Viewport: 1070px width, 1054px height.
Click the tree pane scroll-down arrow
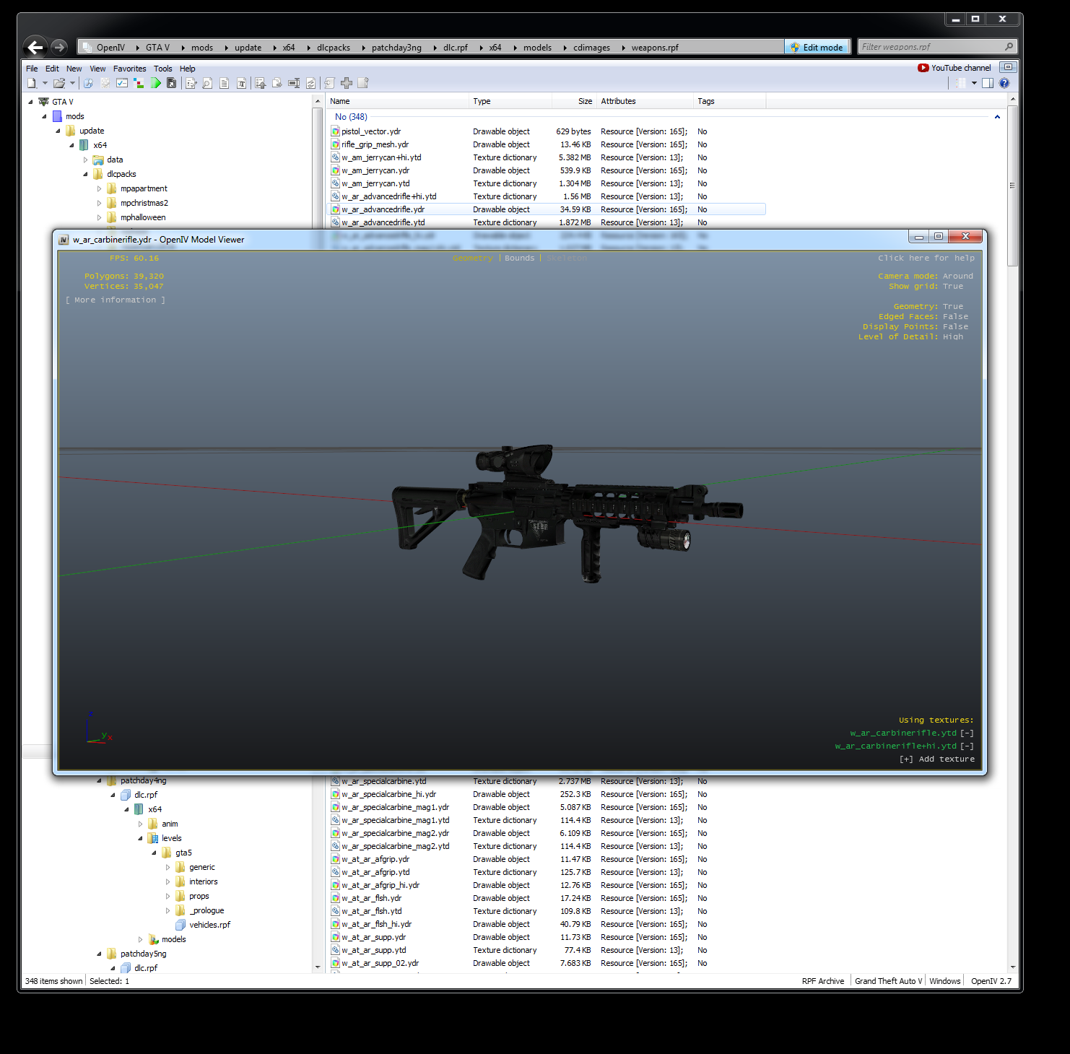(318, 967)
